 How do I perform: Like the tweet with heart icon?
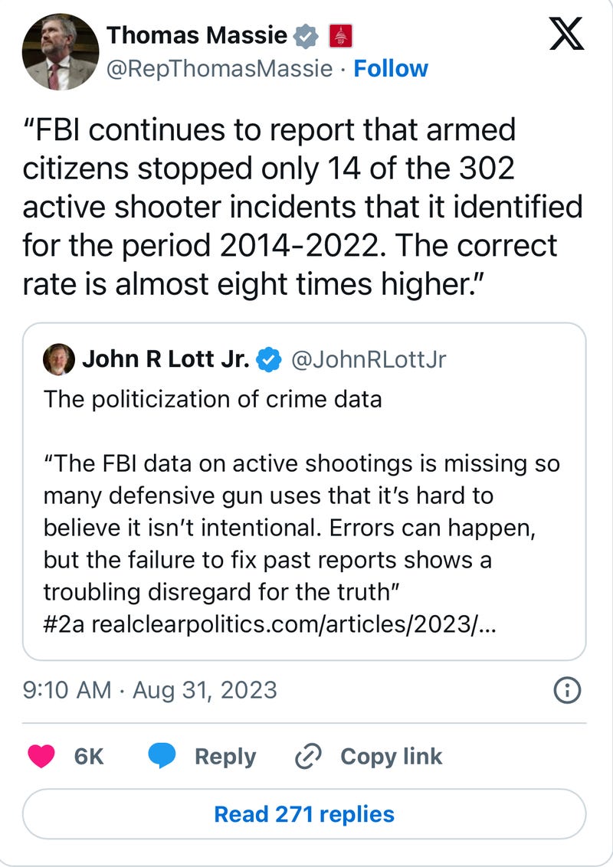41,757
